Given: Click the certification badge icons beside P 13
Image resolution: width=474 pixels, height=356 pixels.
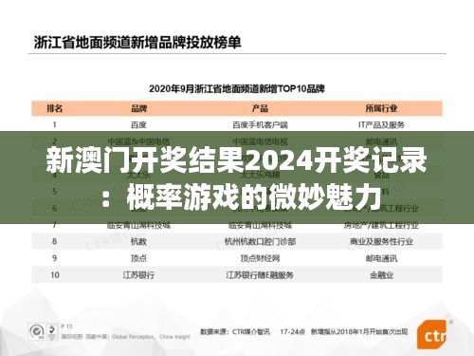Looking at the screenshot, I should pos(43,331).
